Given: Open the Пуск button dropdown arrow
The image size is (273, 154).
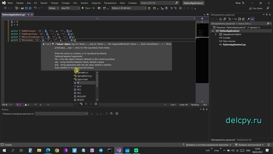Looking at the screenshot, I should (x=91, y=8).
